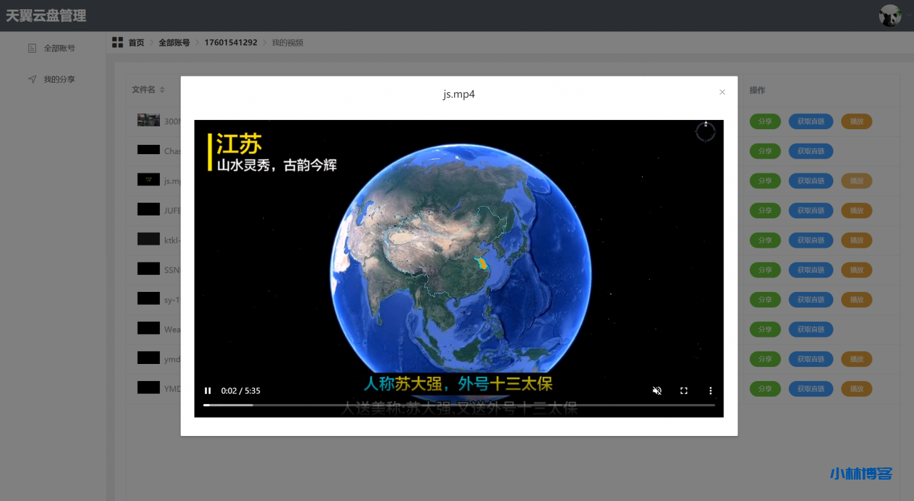Sort the list by 文件名 column arrows
Viewport: 914px width, 501px height.
(x=162, y=90)
